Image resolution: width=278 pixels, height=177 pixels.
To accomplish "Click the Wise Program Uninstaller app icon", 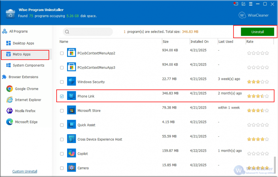I will point(10,14).
